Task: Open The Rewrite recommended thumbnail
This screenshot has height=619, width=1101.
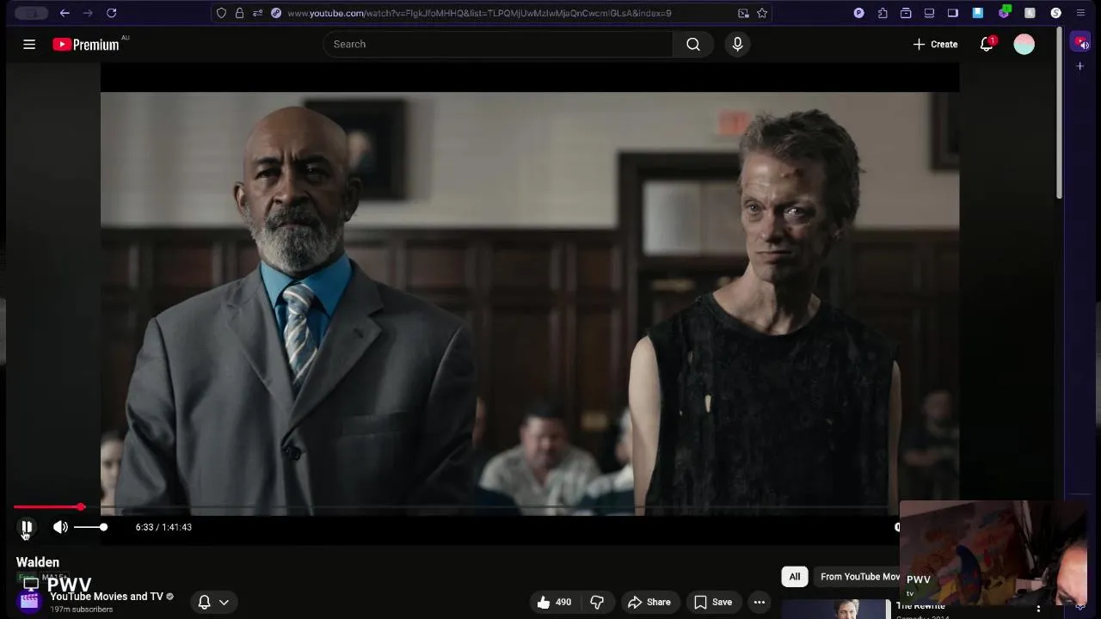Action: point(834,609)
